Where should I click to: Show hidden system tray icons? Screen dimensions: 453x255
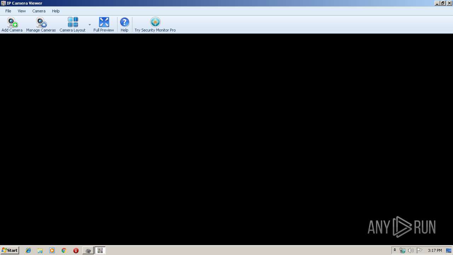click(x=395, y=250)
